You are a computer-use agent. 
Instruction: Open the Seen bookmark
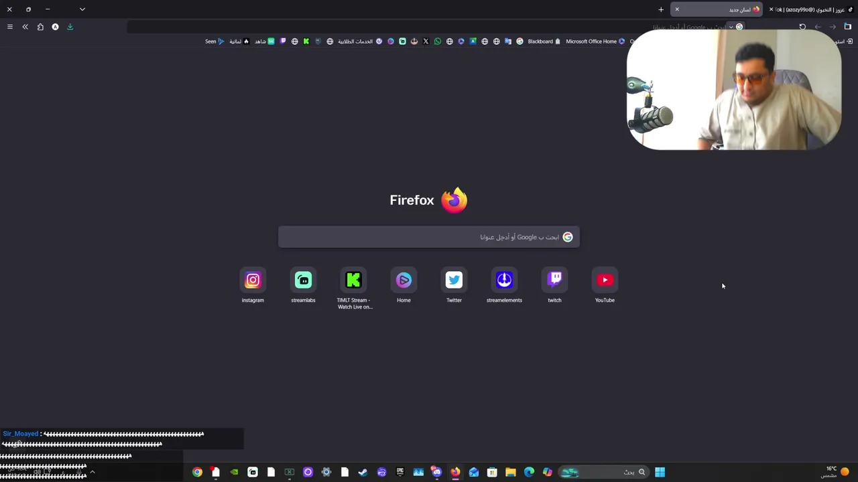pyautogui.click(x=214, y=42)
